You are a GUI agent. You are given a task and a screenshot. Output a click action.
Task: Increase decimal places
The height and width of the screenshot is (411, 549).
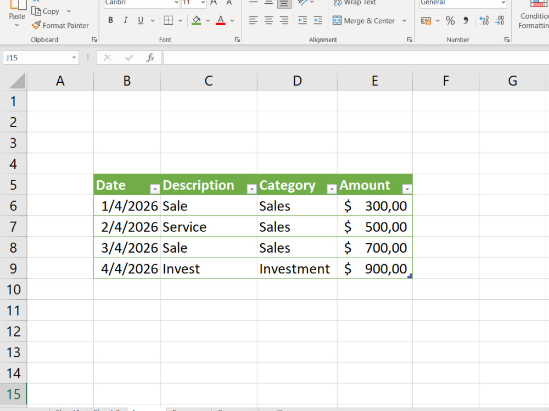point(484,21)
